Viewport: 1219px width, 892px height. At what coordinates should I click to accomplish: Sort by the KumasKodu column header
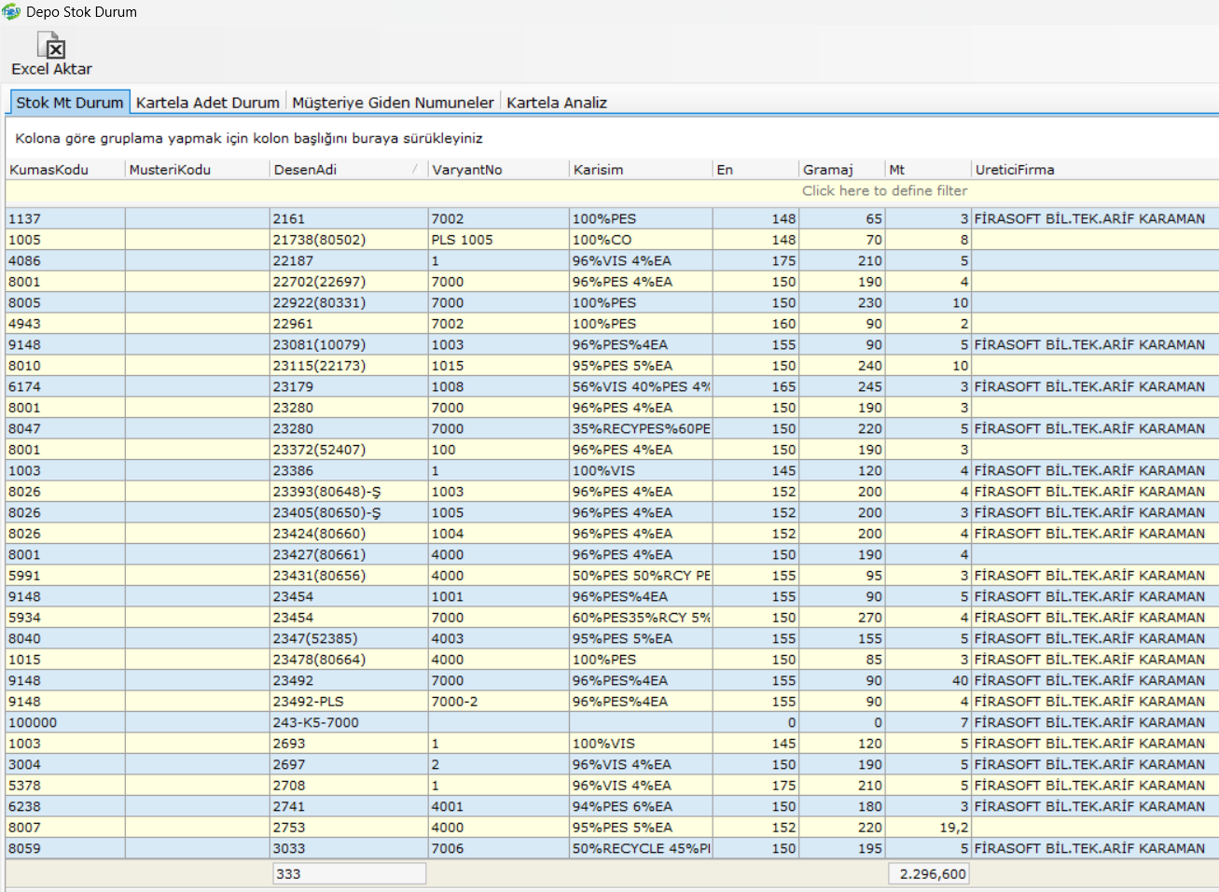pyautogui.click(x=48, y=170)
